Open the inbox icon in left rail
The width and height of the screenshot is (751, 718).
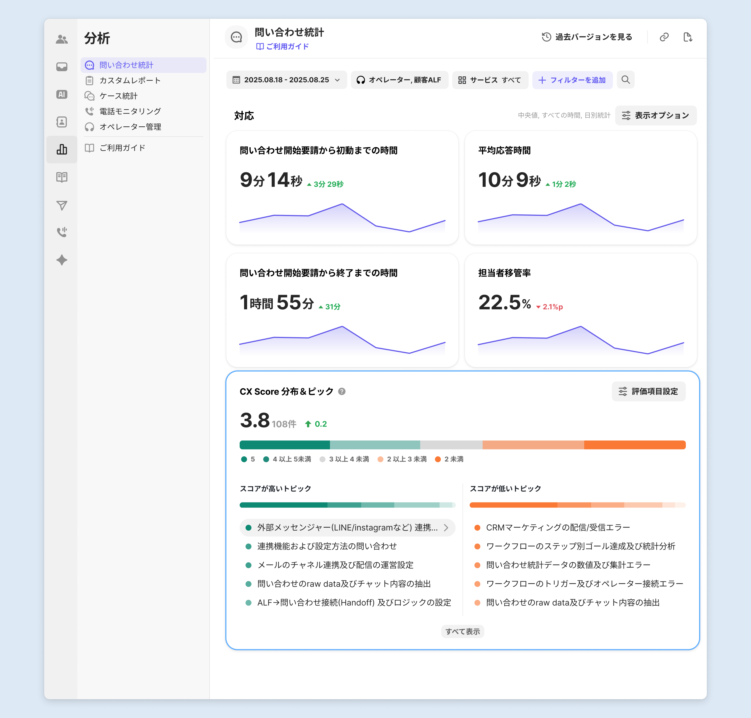pos(62,67)
